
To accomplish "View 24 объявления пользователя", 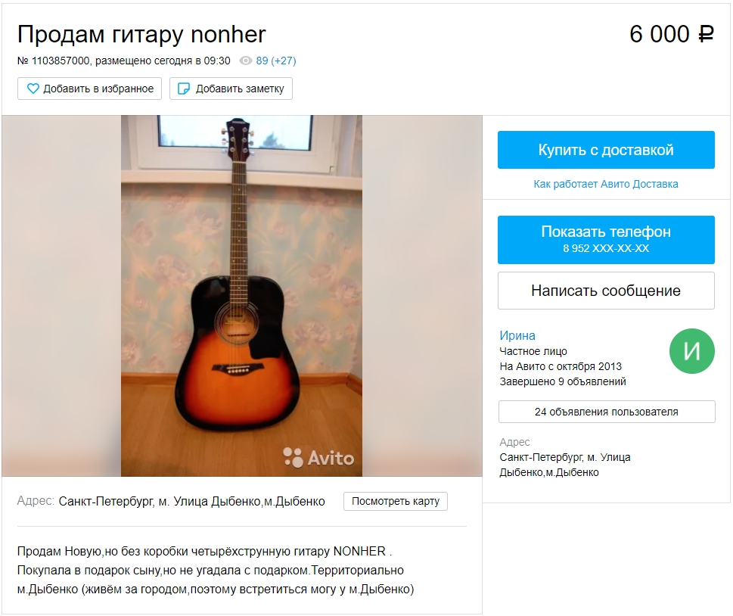I will pyautogui.click(x=607, y=412).
